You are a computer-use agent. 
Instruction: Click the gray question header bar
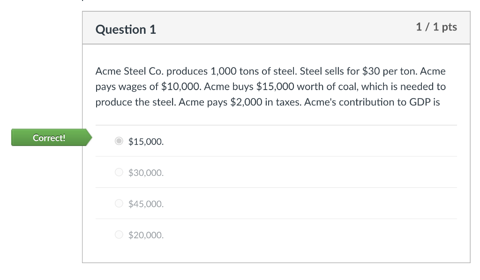[x=276, y=28]
